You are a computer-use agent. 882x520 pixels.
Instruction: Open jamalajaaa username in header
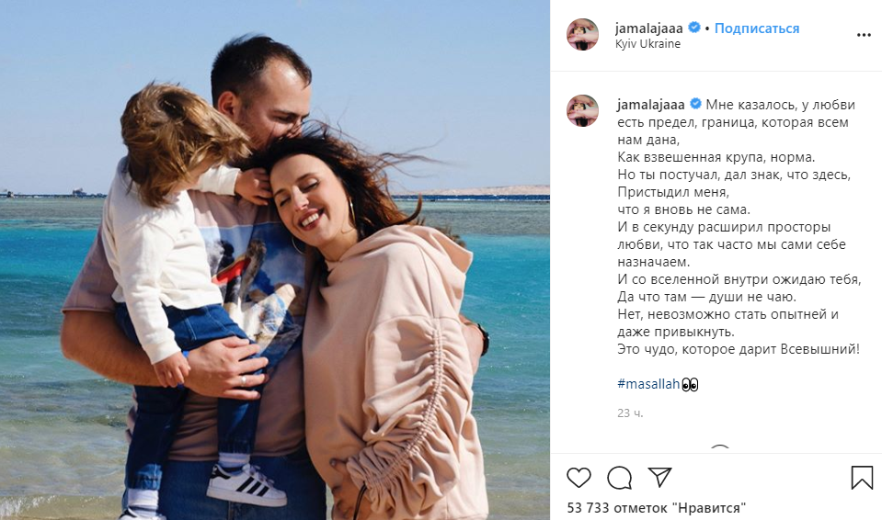(648, 28)
